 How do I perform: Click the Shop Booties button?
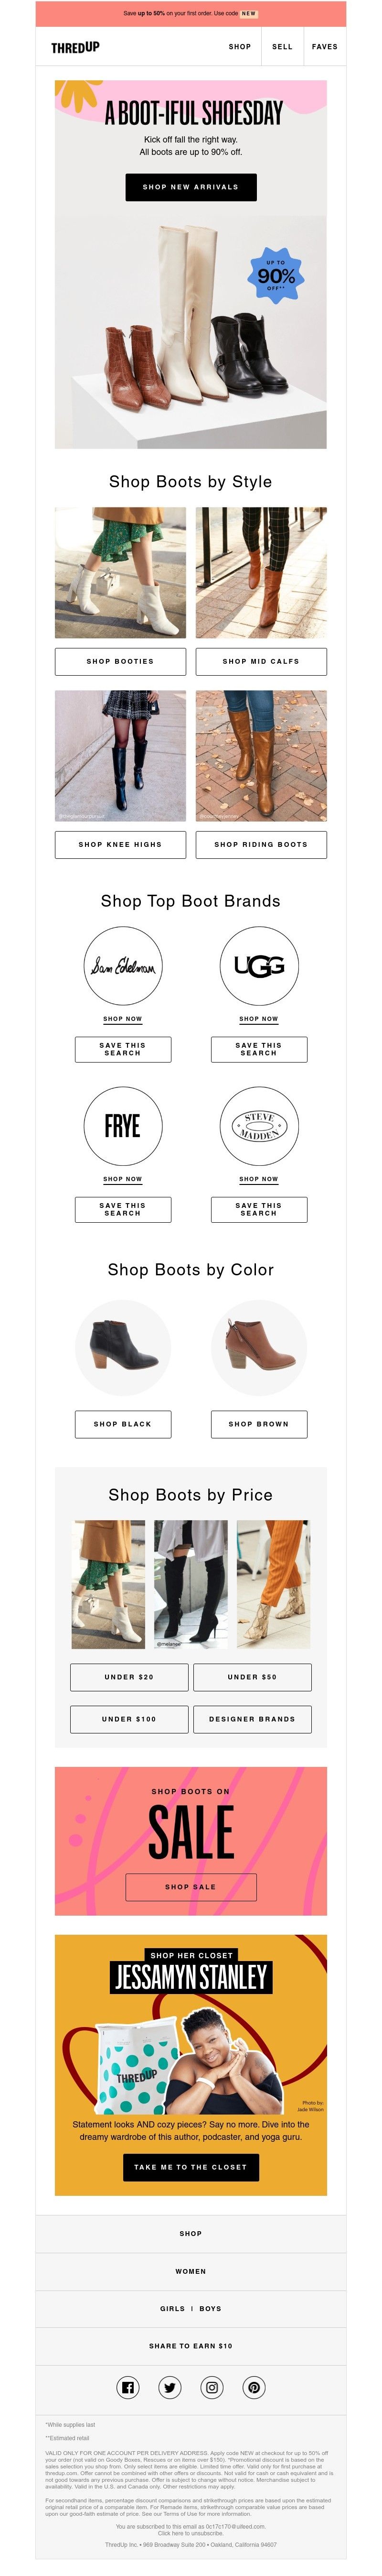coord(121,661)
